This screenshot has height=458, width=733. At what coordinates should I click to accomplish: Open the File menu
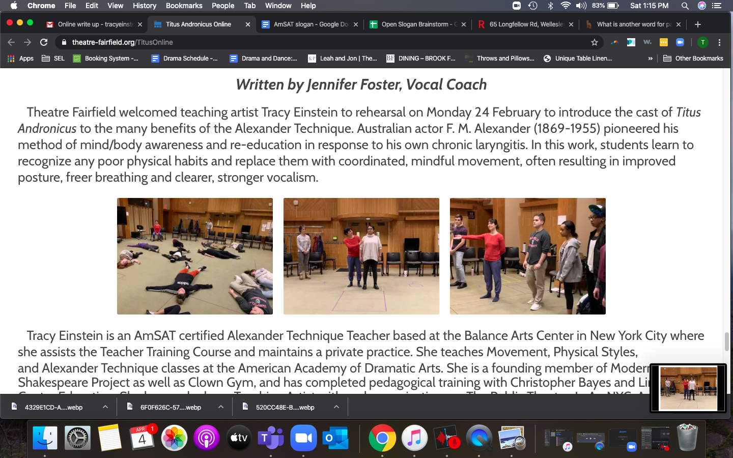point(70,6)
